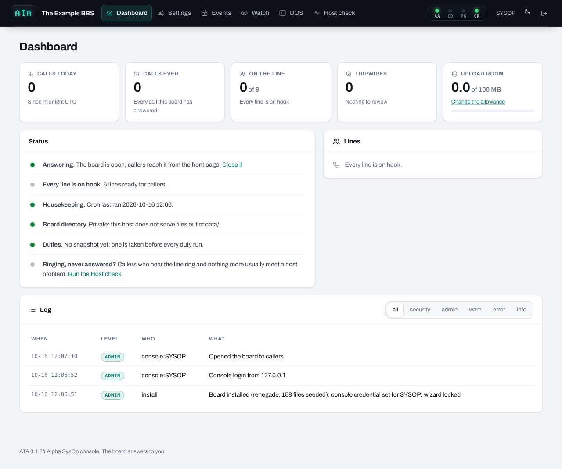
Task: Click the CR status indicator light
Action: coord(476,11)
